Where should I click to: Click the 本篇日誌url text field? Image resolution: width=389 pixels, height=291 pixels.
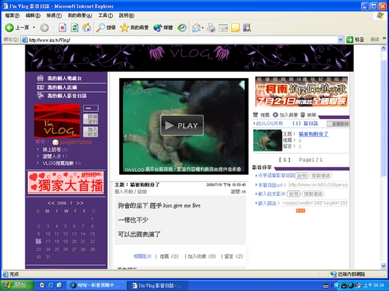318,185
